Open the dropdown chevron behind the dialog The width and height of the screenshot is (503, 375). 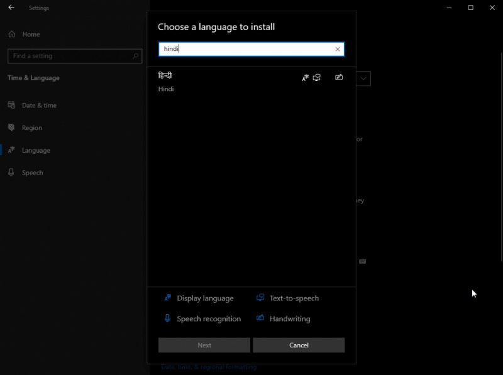363,78
